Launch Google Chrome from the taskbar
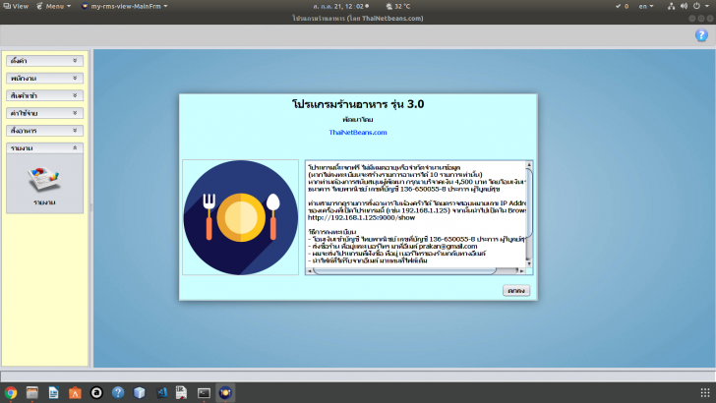This screenshot has width=716, height=403. point(11,392)
